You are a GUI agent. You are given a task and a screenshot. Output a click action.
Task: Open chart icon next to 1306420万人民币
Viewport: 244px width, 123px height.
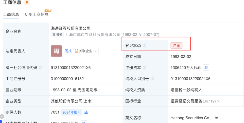click(x=206, y=68)
